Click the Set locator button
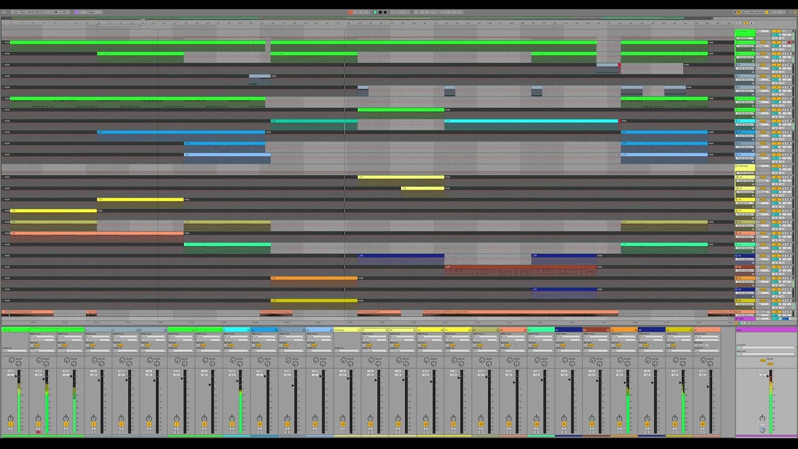This screenshot has width=798, height=449. 738,23
